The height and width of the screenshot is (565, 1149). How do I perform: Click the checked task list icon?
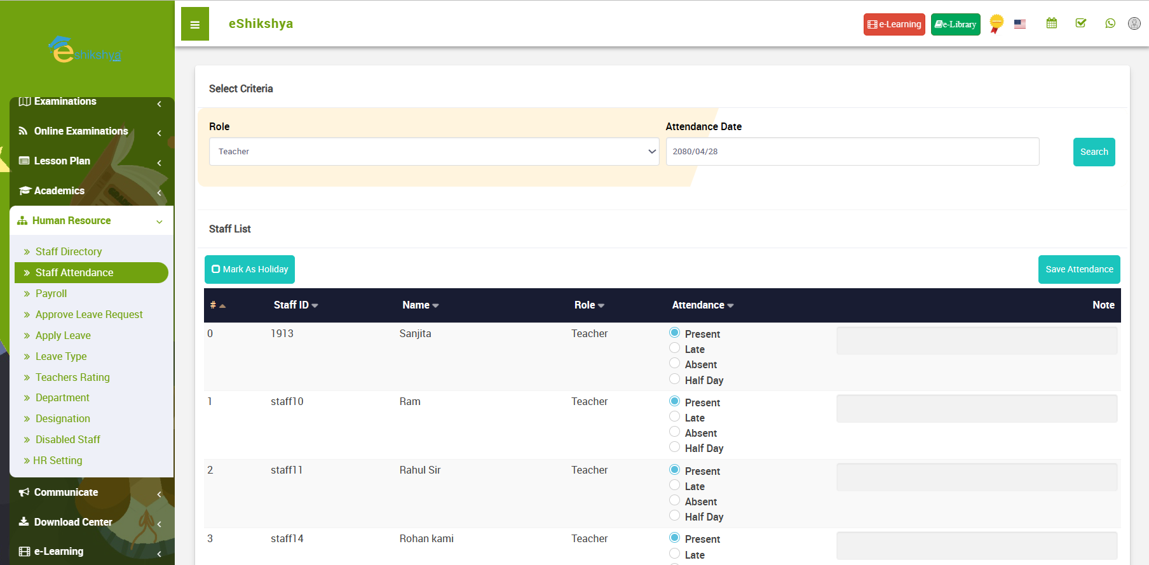(x=1080, y=23)
